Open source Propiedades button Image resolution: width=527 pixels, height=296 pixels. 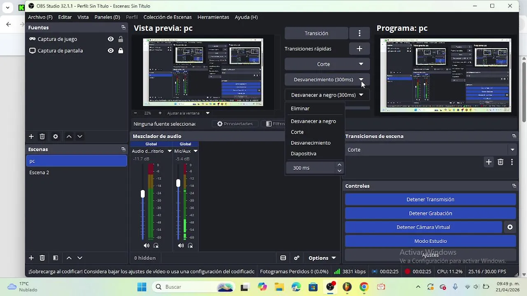235,124
